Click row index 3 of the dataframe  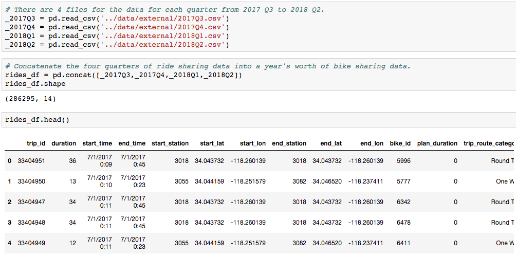pos(10,223)
